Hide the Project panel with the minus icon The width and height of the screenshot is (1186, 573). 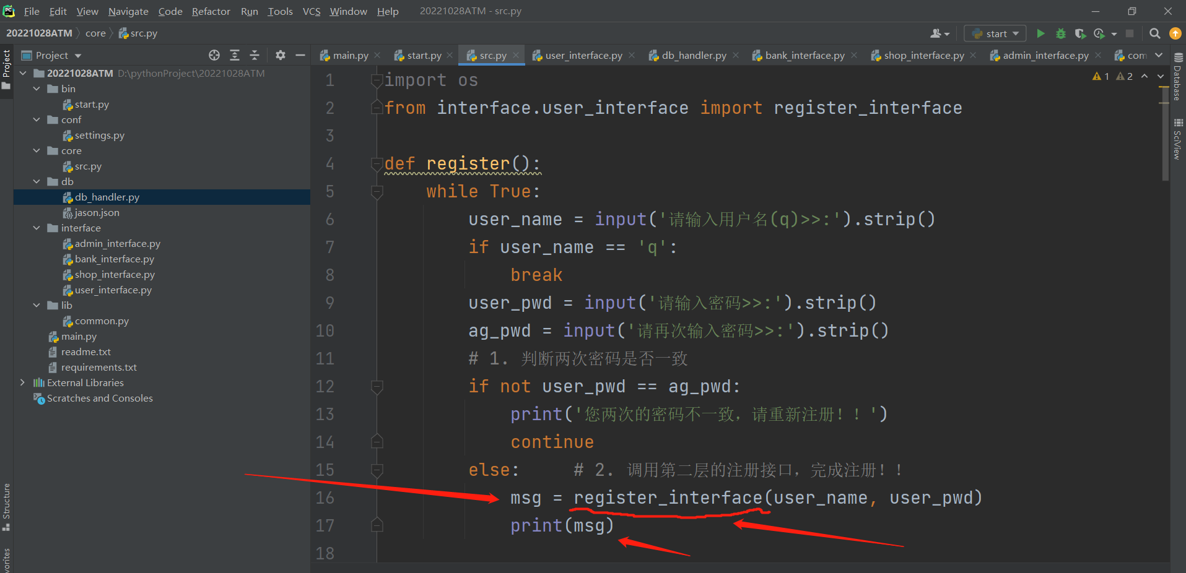coord(300,55)
